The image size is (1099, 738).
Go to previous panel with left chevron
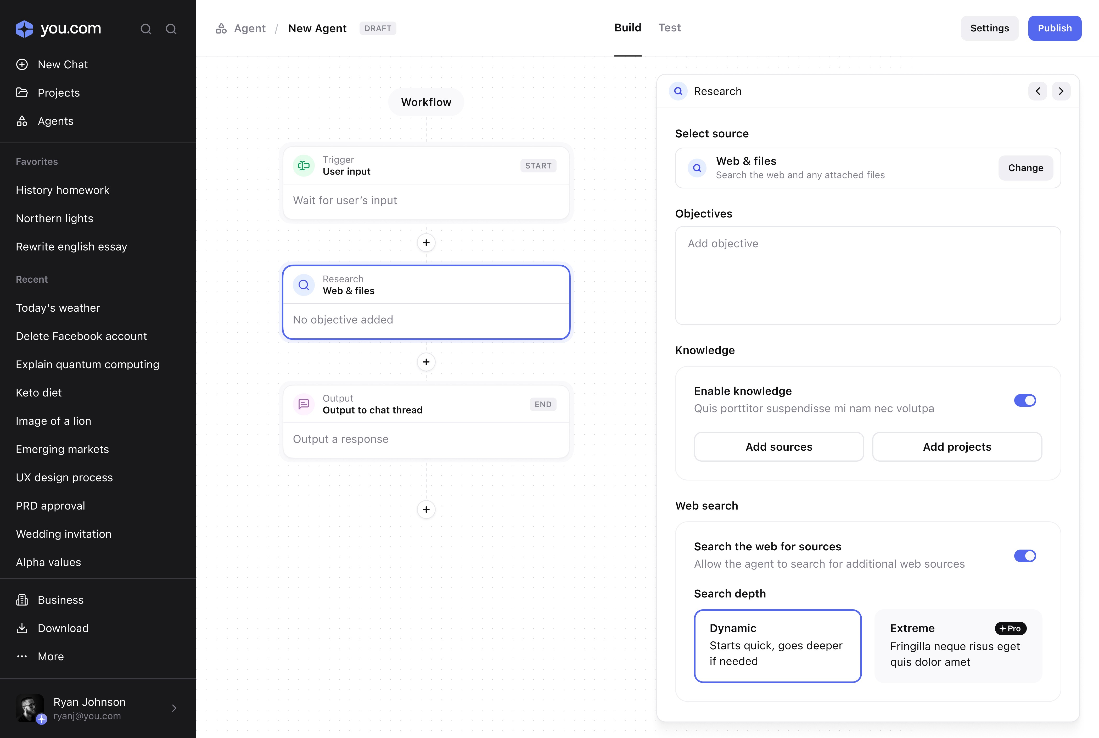coord(1037,91)
